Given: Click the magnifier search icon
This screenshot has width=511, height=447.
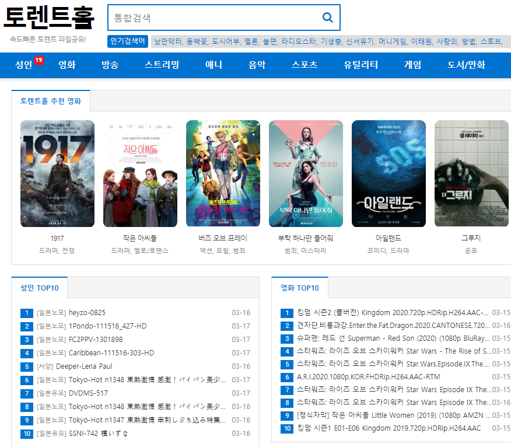Looking at the screenshot, I should pyautogui.click(x=327, y=18).
